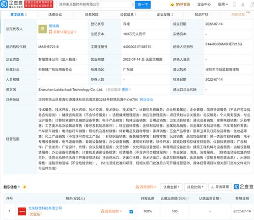The image size is (254, 220).
Task: Open the SVIP会员 link
Action: tap(180, 5)
